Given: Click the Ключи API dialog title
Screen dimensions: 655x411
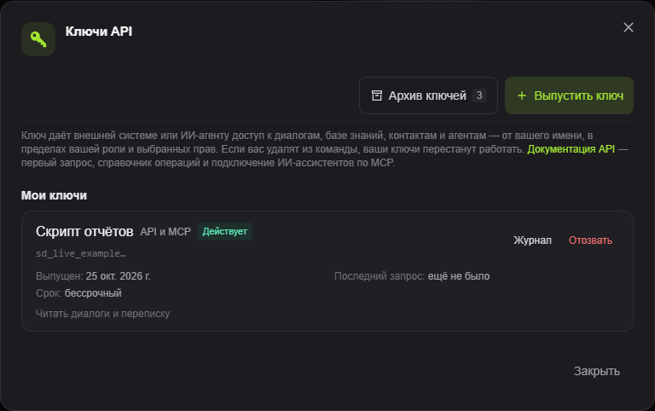Looking at the screenshot, I should pyautogui.click(x=99, y=32).
